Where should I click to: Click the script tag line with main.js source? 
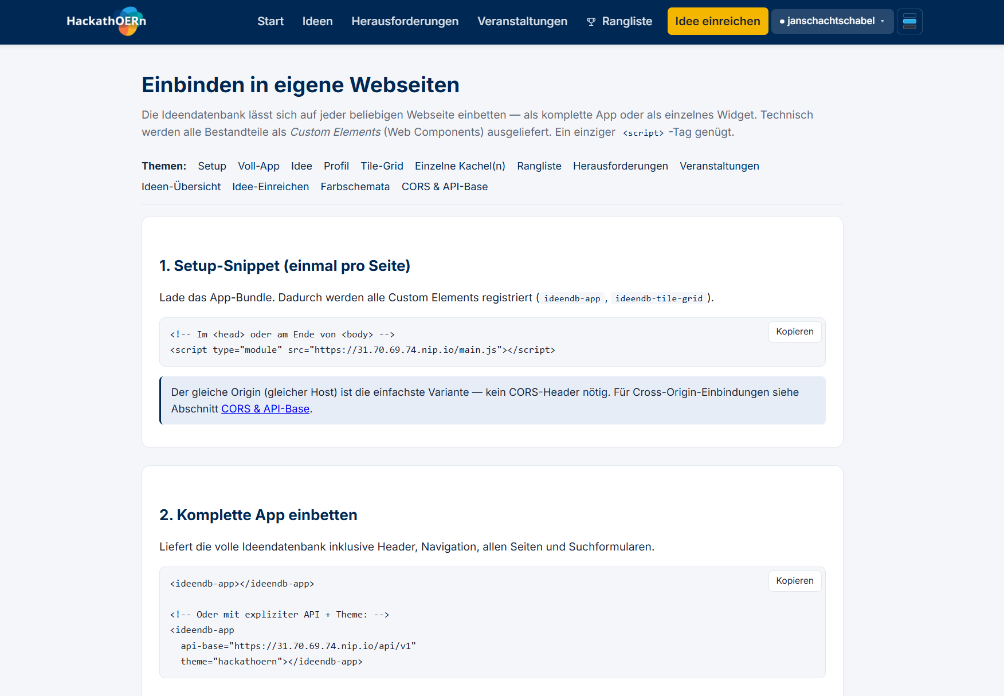click(x=363, y=350)
